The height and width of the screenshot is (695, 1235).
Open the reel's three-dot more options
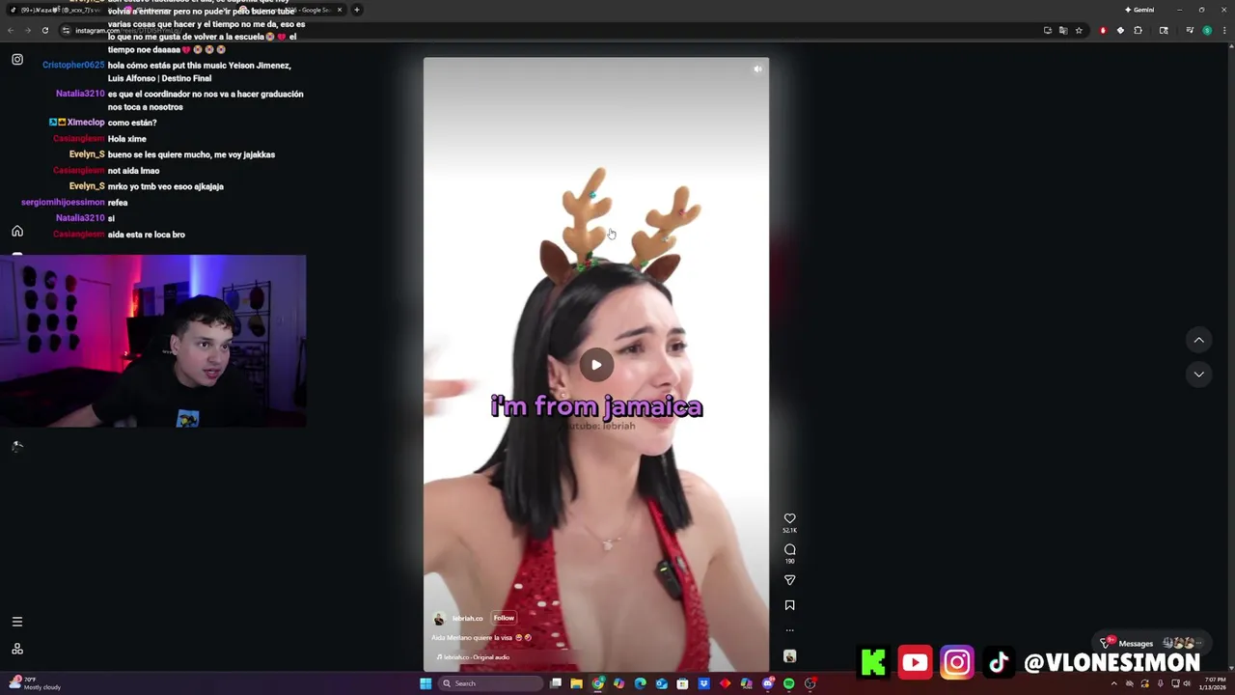(789, 630)
